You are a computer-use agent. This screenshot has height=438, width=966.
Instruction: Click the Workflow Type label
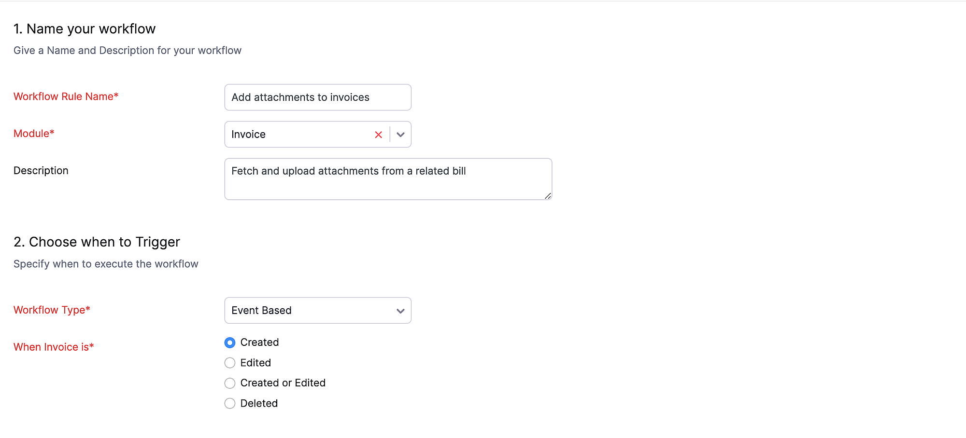pos(52,310)
